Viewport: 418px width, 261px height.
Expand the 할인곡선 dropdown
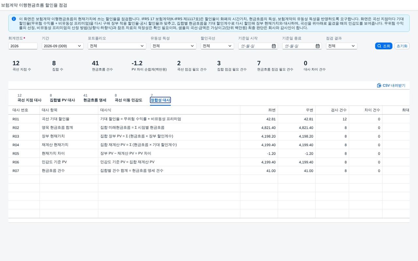click(x=230, y=46)
